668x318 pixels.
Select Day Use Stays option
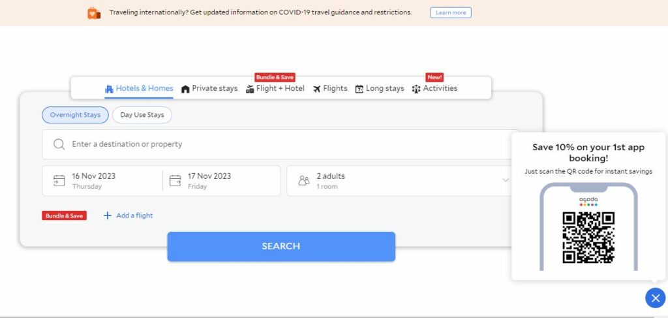click(x=142, y=115)
